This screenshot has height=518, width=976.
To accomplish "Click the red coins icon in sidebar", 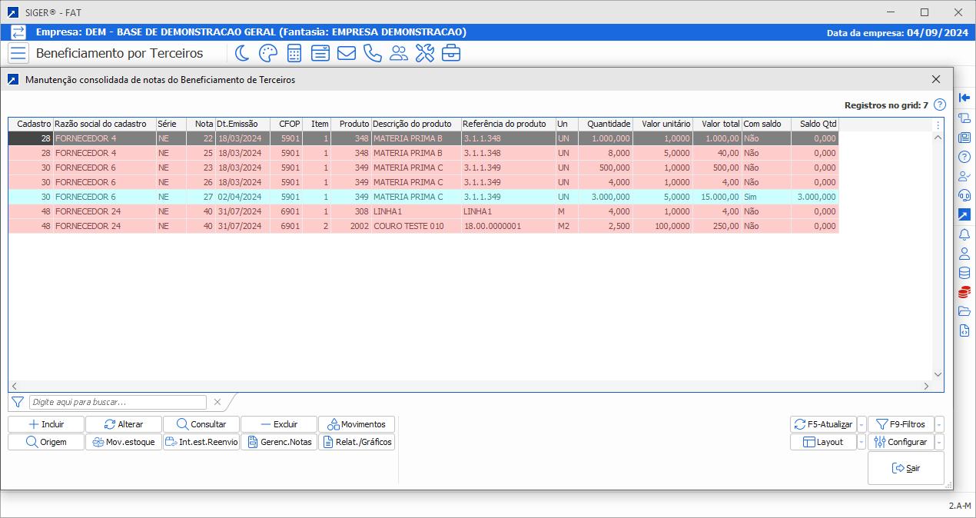I will (964, 292).
